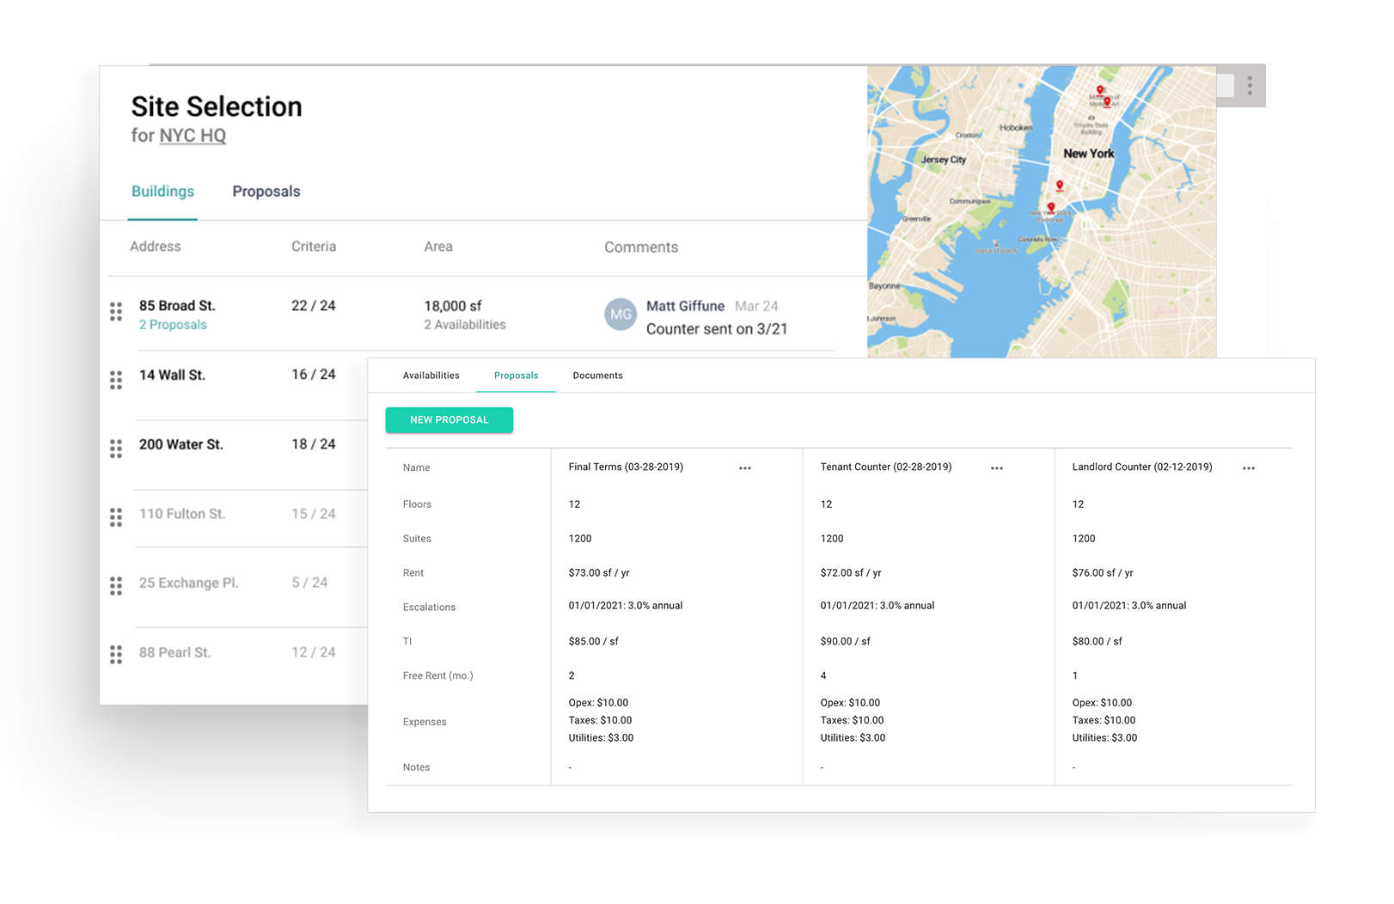Open the NYC HQ link
Image resolution: width=1394 pixels, height=904 pixels.
pos(193,136)
